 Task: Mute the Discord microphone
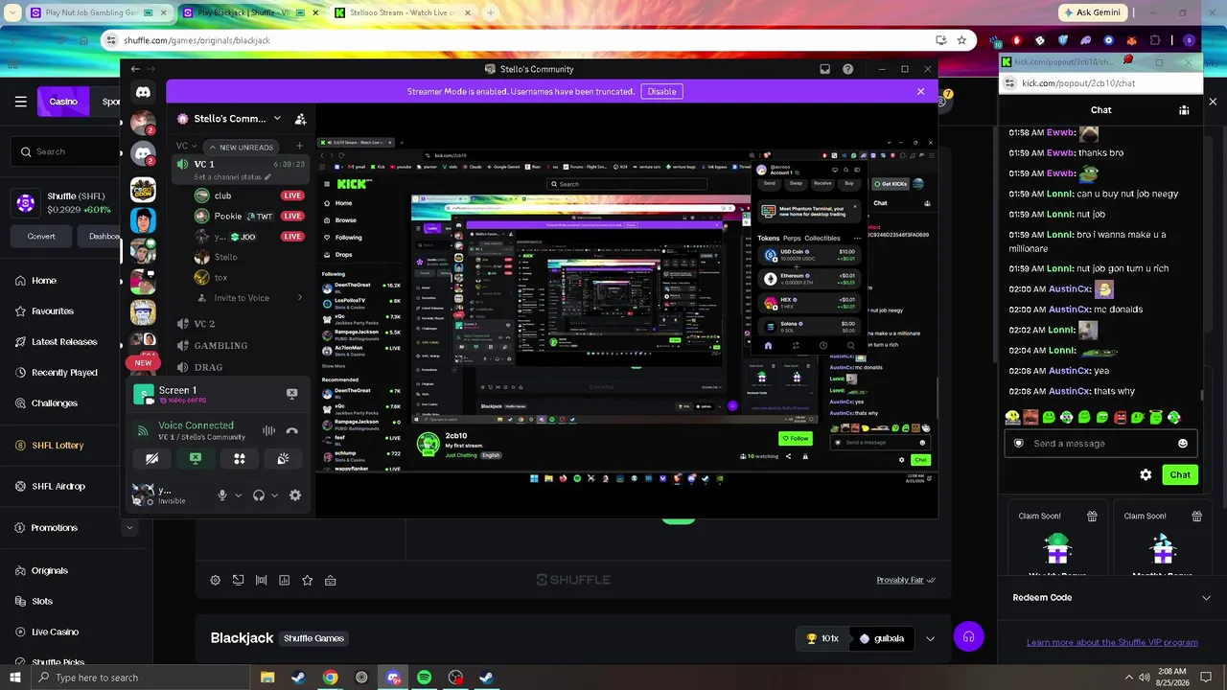click(222, 495)
